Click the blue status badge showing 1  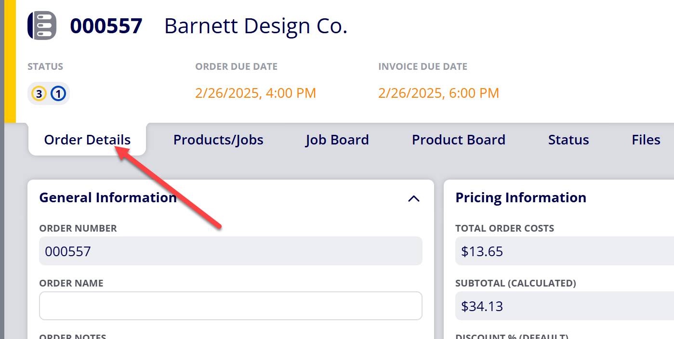point(58,93)
